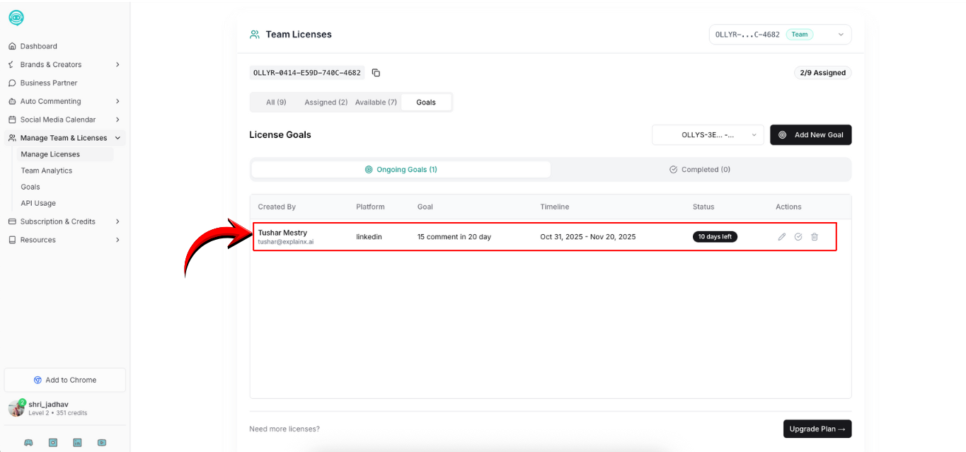Open the LinkedIn icon in sidebar footer

point(78,443)
